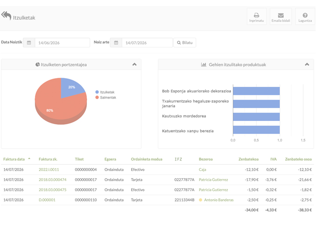Sort by Faktura zk. column header
Viewport: 317px width, 241px height.
point(48,159)
